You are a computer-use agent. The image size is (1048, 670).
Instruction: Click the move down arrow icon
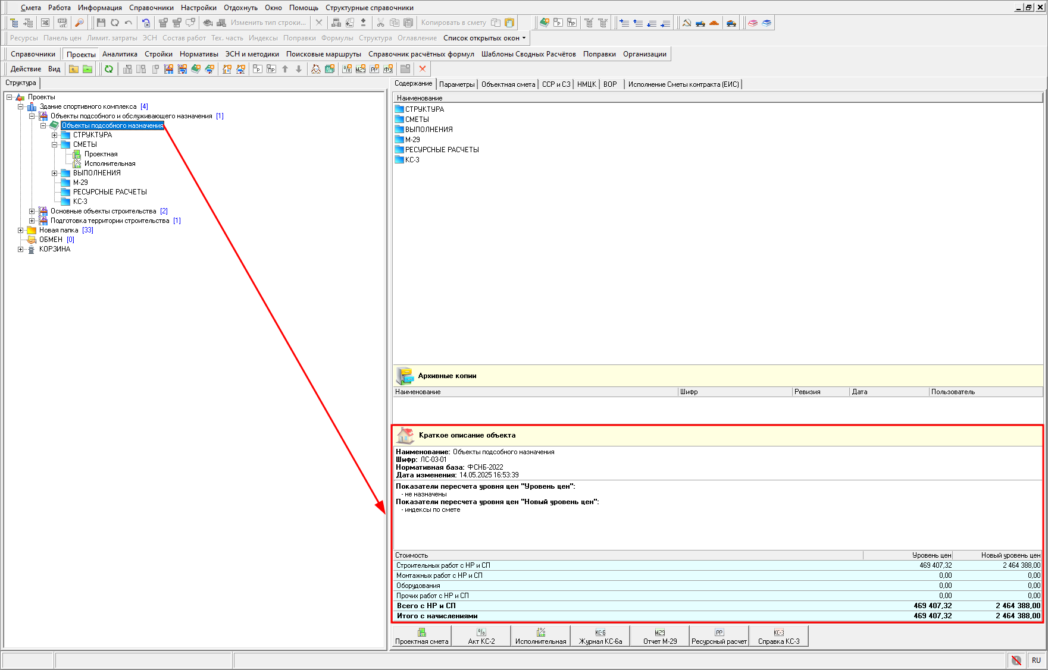click(x=299, y=69)
